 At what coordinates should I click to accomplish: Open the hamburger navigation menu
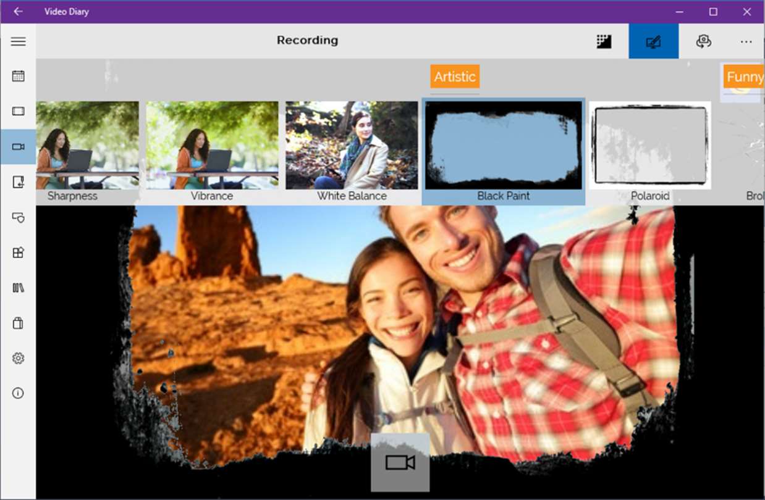(18, 41)
